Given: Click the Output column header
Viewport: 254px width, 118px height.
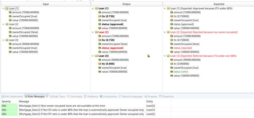Looking at the screenshot, I should (127, 4).
